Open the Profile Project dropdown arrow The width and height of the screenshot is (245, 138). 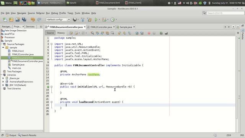[116, 20]
